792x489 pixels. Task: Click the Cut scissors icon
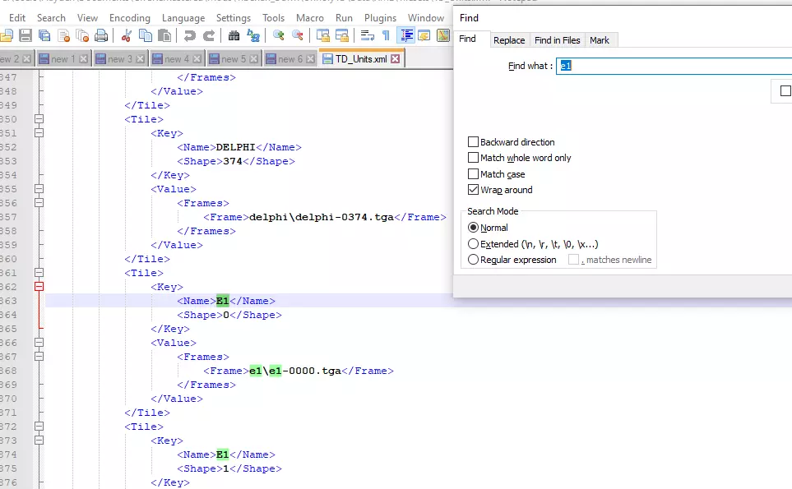(x=127, y=35)
